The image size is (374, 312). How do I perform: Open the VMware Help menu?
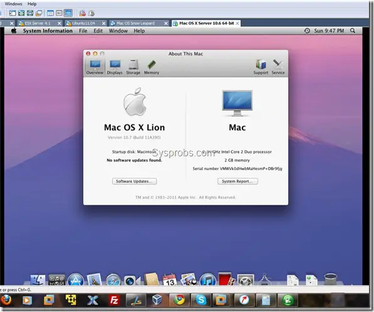32,4
